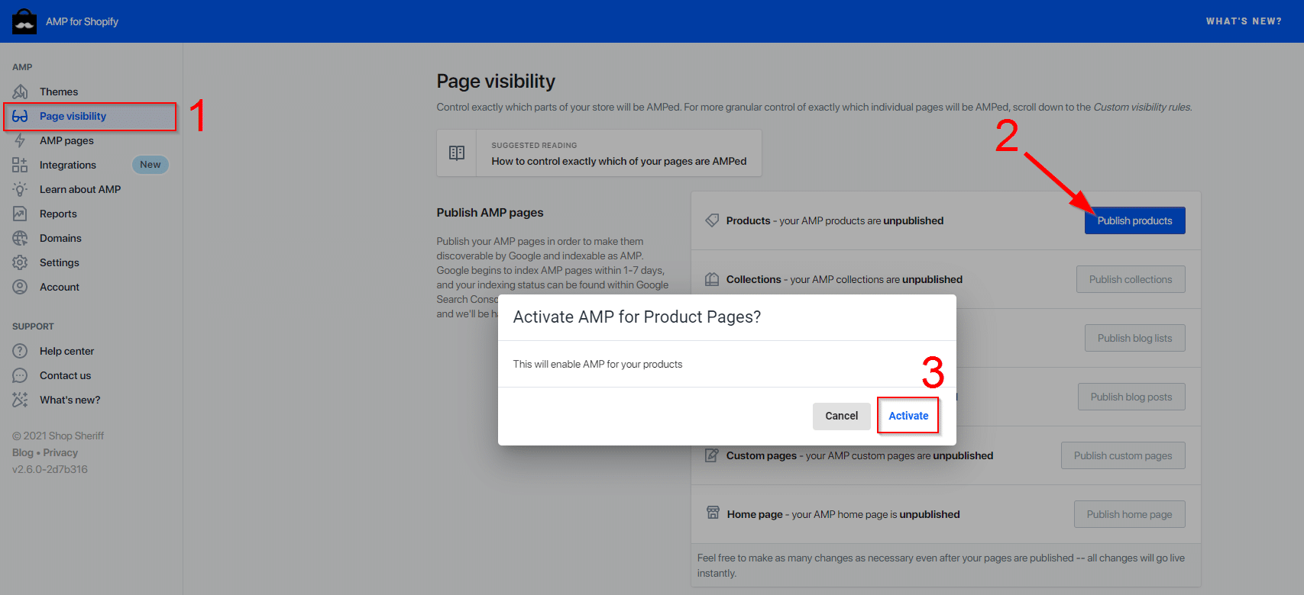Click the Publish collections button
Viewport: 1304px width, 595px height.
point(1131,279)
